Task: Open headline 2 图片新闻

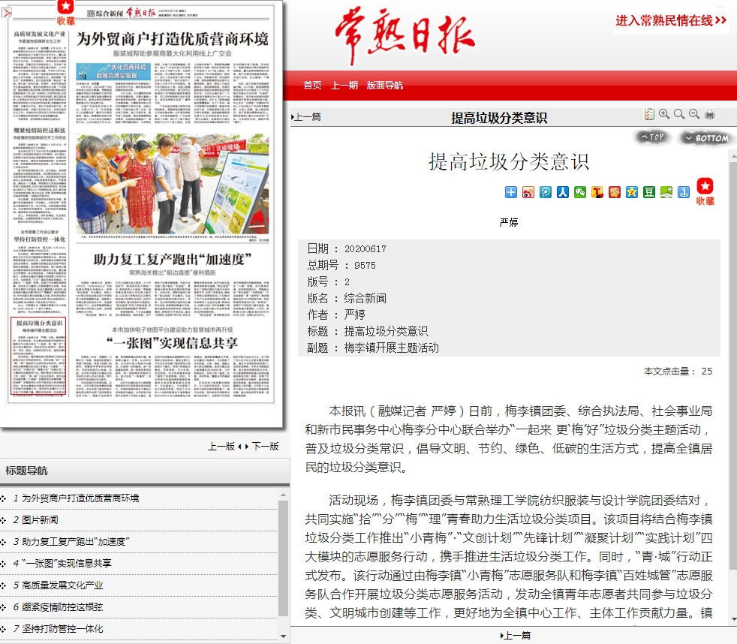Action: 40,520
